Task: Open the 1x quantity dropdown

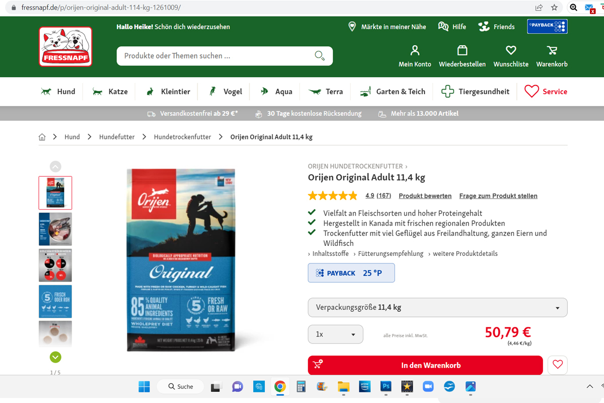Action: point(335,334)
